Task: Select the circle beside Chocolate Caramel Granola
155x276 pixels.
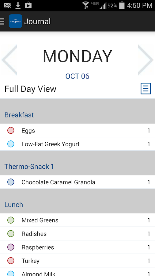Action: click(x=11, y=182)
